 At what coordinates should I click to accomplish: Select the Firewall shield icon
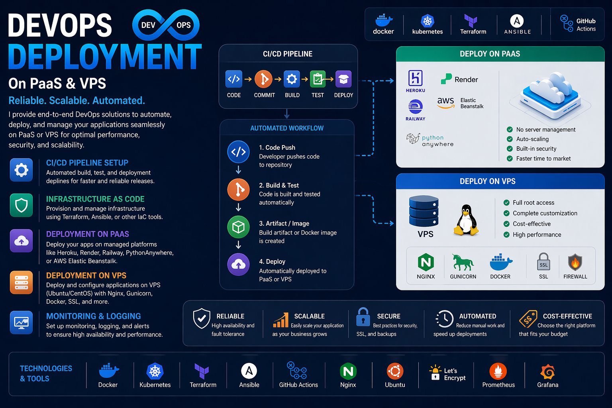(575, 262)
